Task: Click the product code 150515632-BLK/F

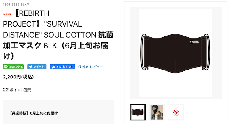Action: pos(16,5)
